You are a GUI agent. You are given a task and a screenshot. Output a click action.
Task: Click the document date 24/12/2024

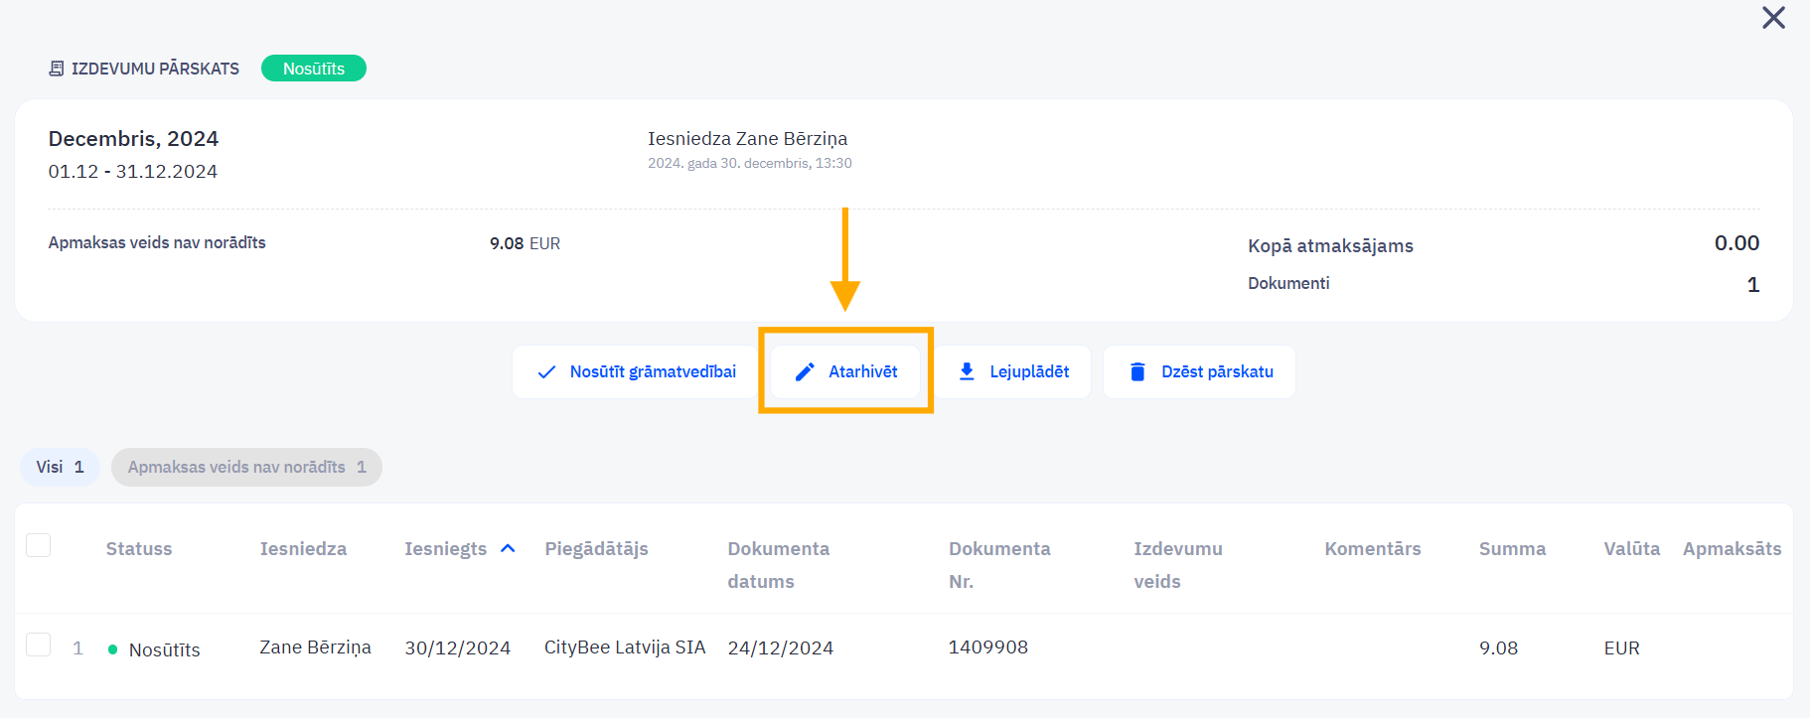[780, 648]
